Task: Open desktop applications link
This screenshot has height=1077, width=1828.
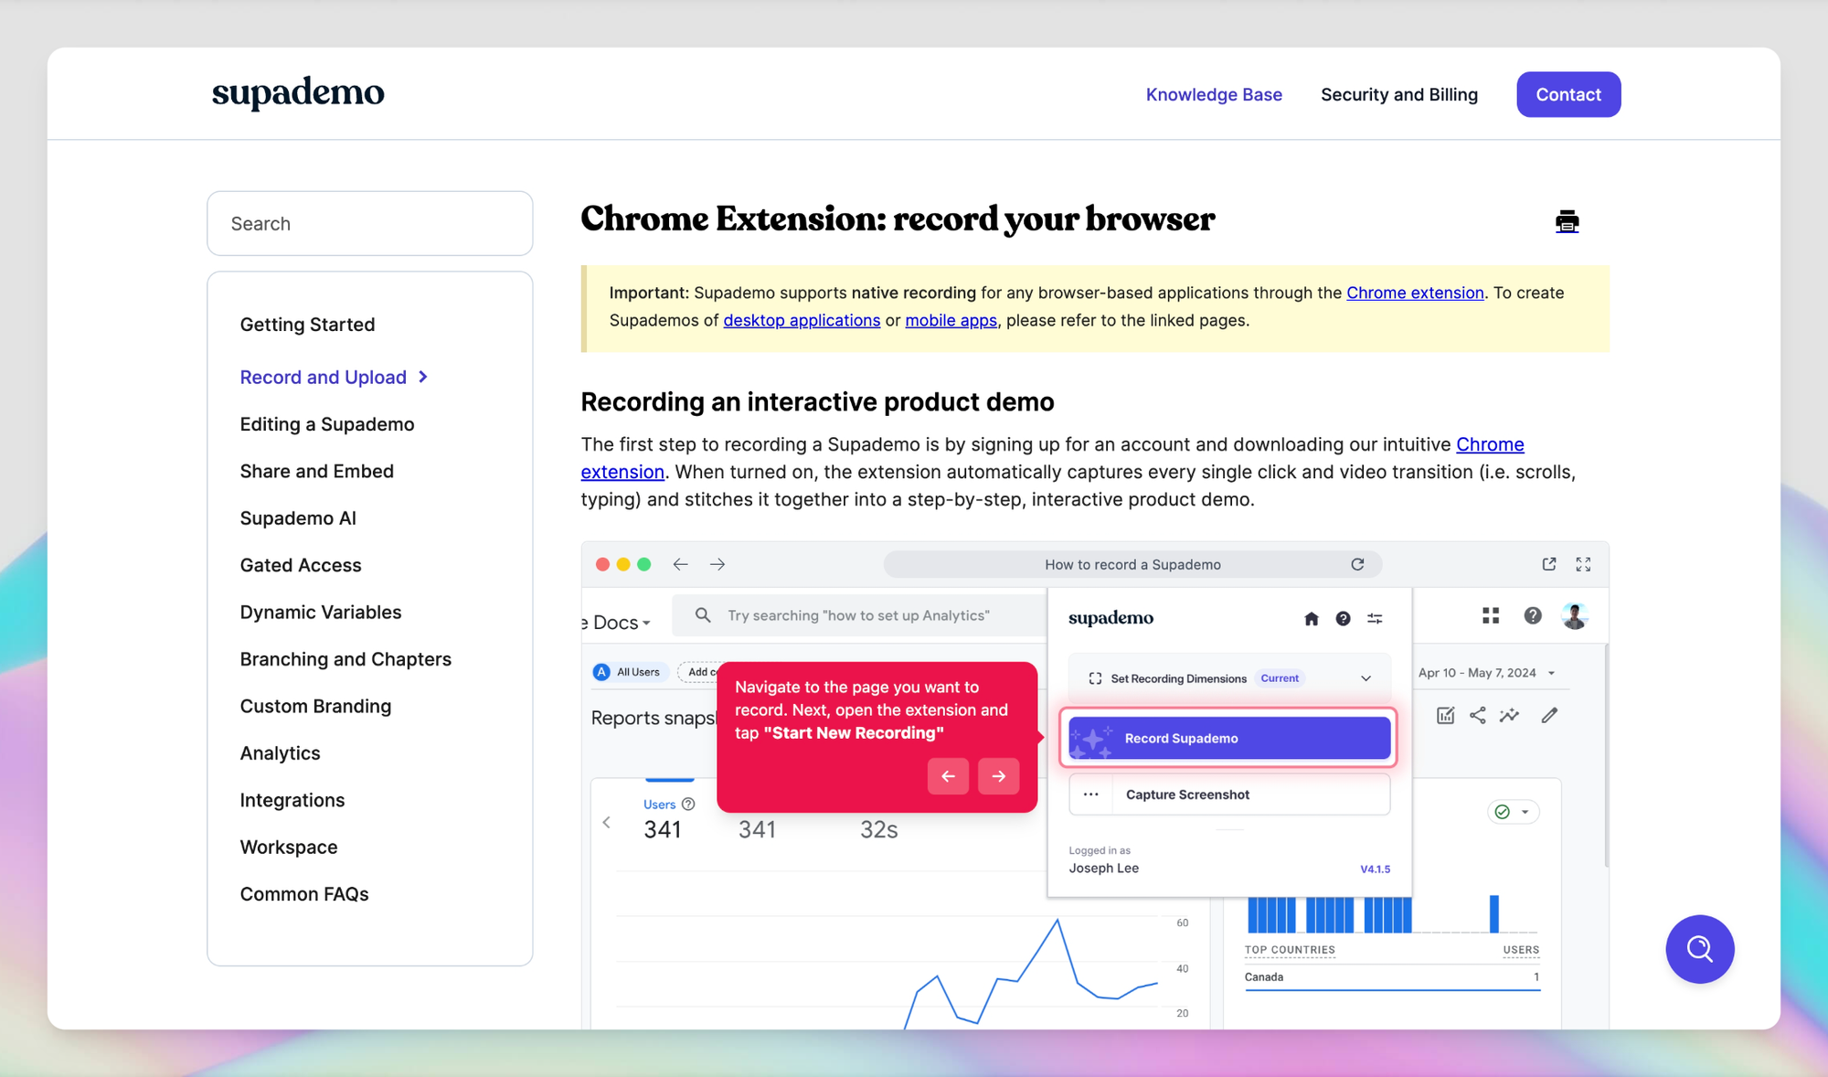Action: click(802, 320)
